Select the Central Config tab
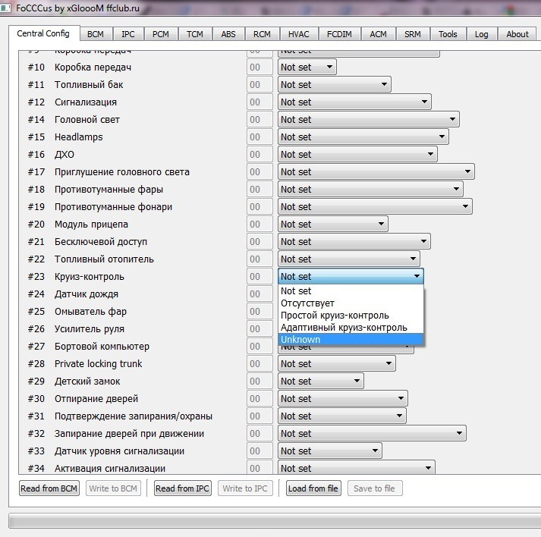541x537 pixels. click(43, 33)
